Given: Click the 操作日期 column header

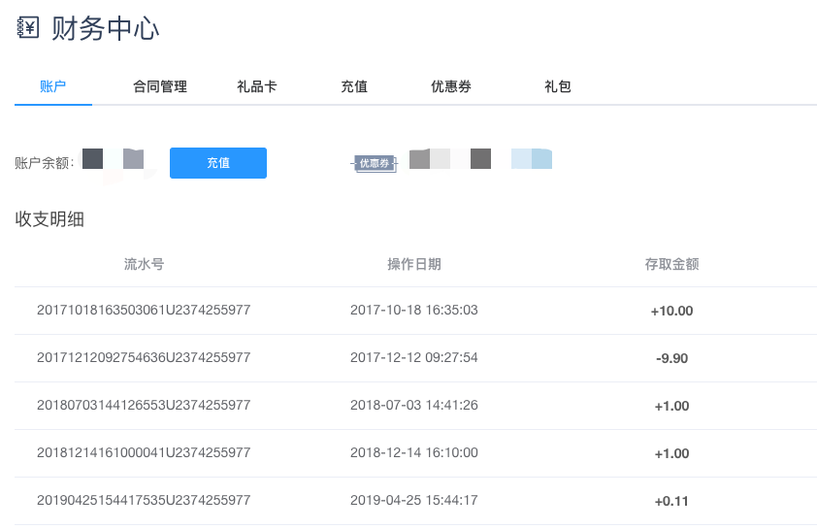Looking at the screenshot, I should [x=414, y=264].
